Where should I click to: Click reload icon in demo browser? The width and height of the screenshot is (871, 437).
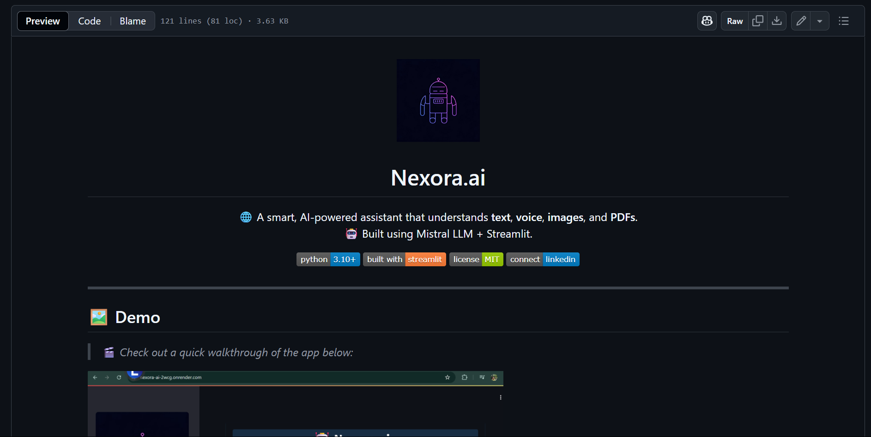click(119, 377)
